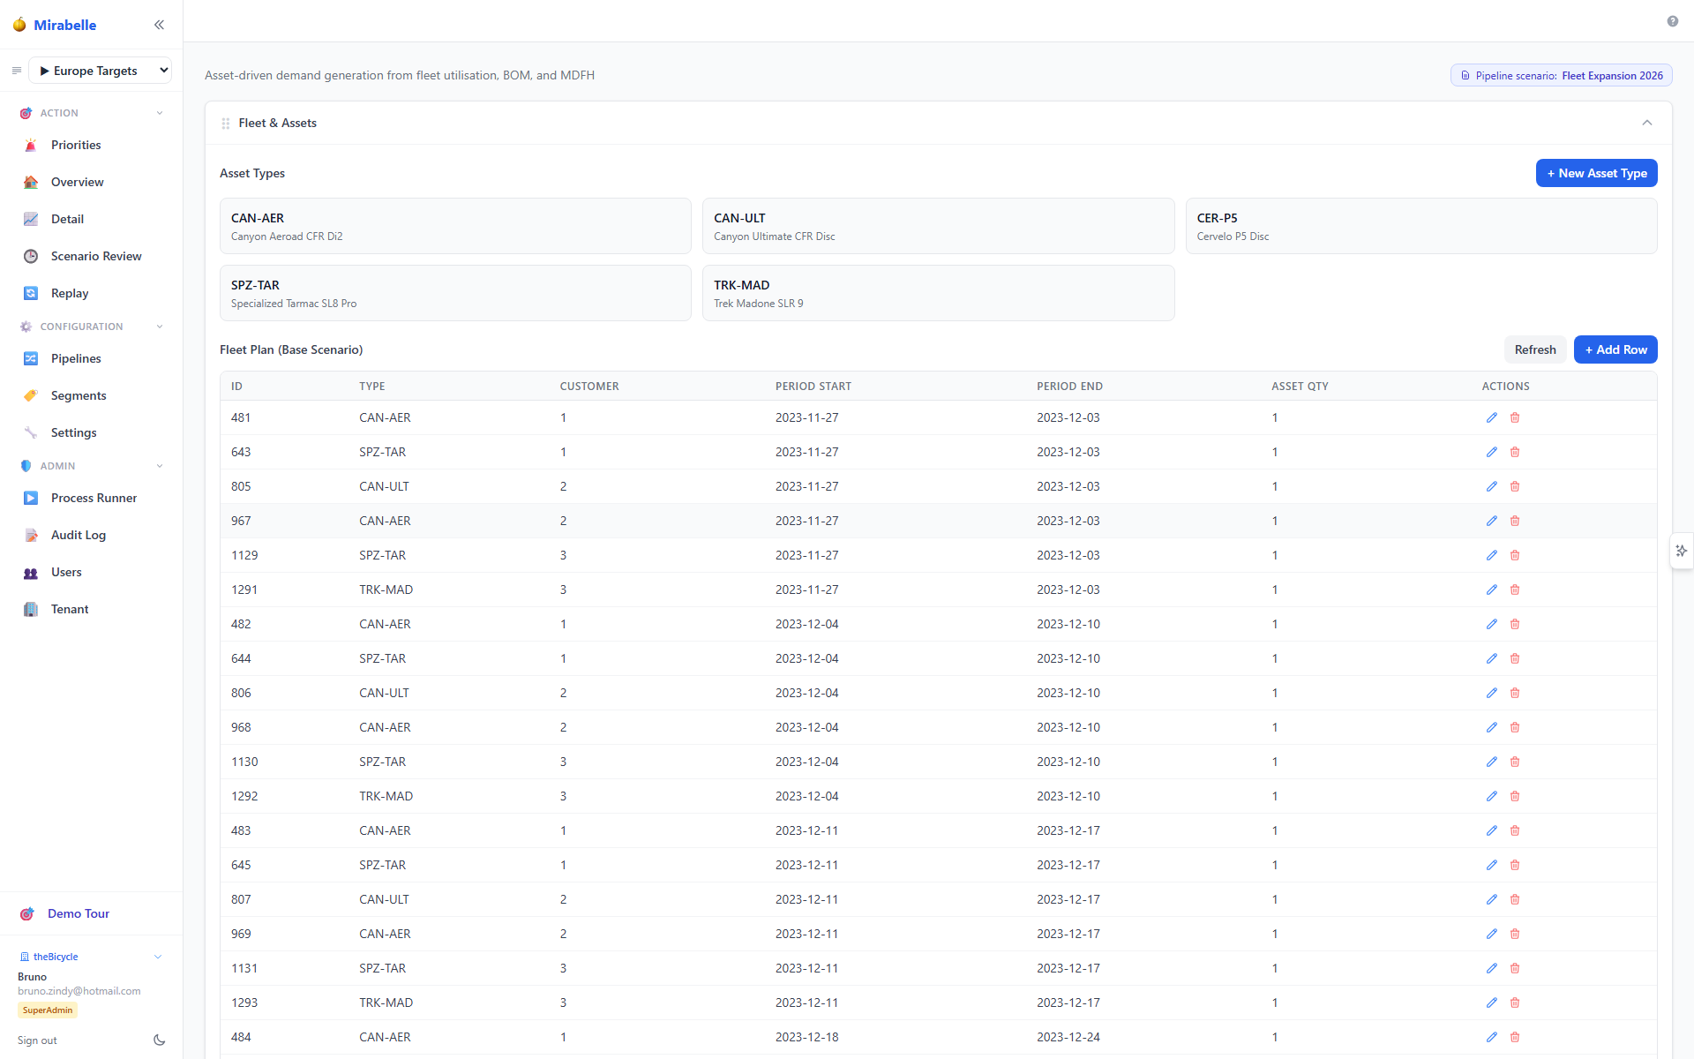The height and width of the screenshot is (1059, 1694).
Task: Edit fleet plan row 1293
Action: point(1491,1003)
